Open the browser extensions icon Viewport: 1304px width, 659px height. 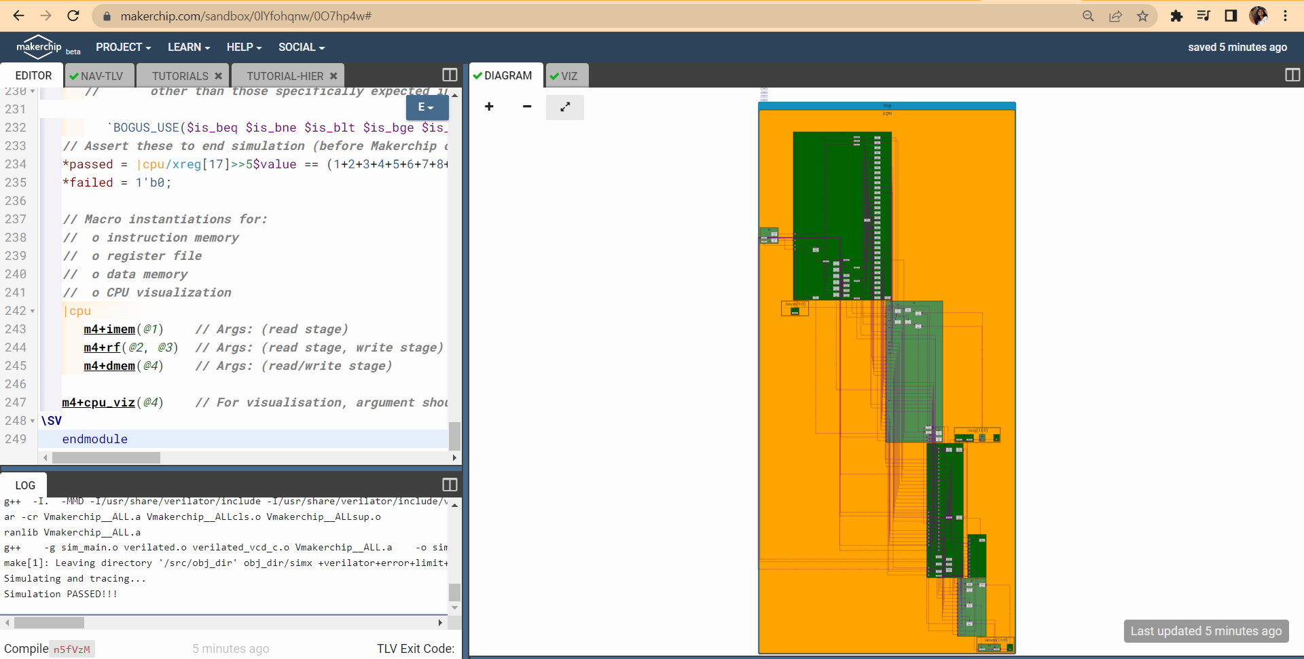point(1177,15)
